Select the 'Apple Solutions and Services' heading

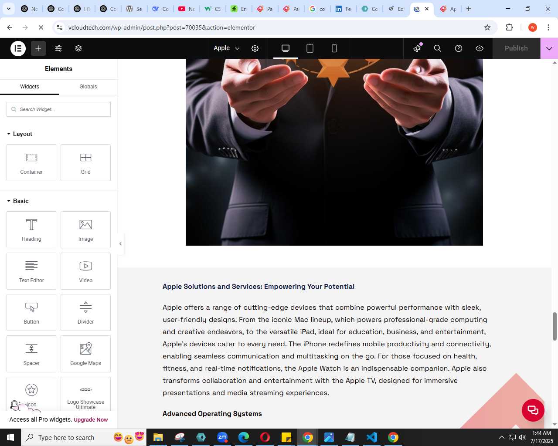(x=259, y=287)
